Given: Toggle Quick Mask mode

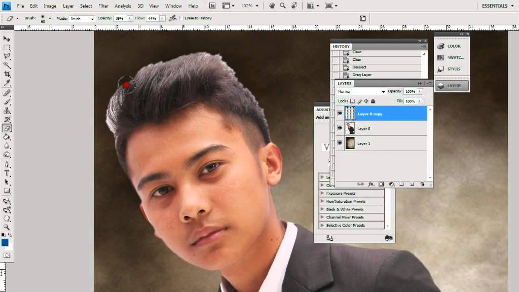Looking at the screenshot, I should coord(7,255).
